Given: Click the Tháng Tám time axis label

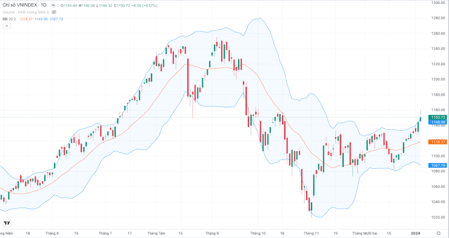Looking at the screenshot, I should coord(156,234).
